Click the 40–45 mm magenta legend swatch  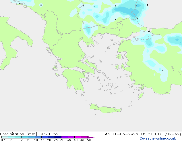78,137
